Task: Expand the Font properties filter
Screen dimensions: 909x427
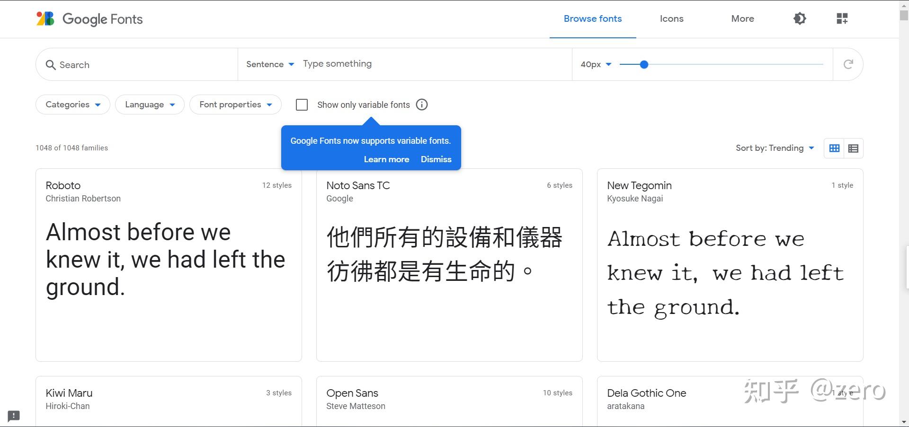Action: point(235,105)
